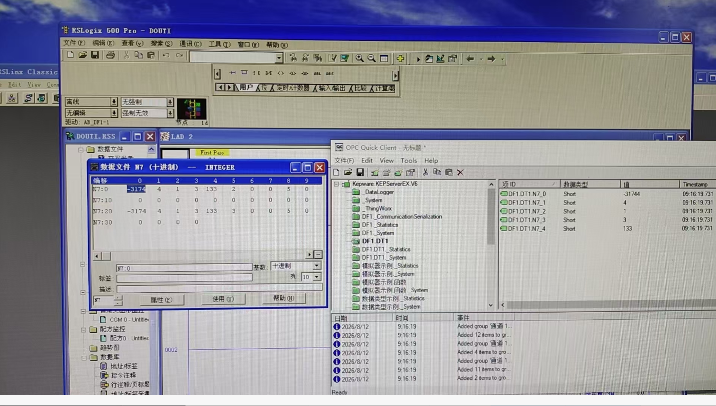Open 趋势图 folder in the project tree
The width and height of the screenshot is (716, 406).
(x=109, y=348)
